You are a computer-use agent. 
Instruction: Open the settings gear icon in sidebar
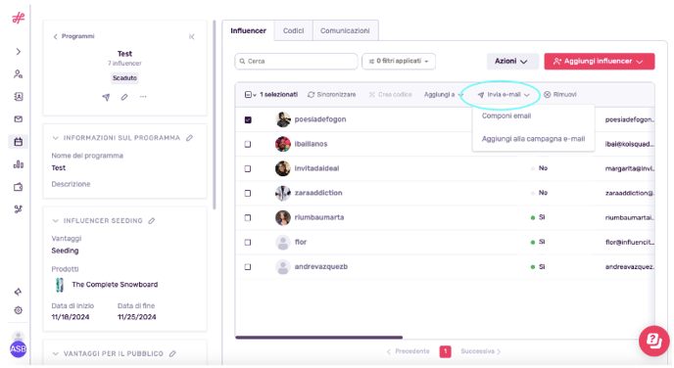tap(18, 310)
